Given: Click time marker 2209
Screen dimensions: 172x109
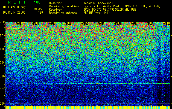Looking at the screenshot, I should 150,23.
